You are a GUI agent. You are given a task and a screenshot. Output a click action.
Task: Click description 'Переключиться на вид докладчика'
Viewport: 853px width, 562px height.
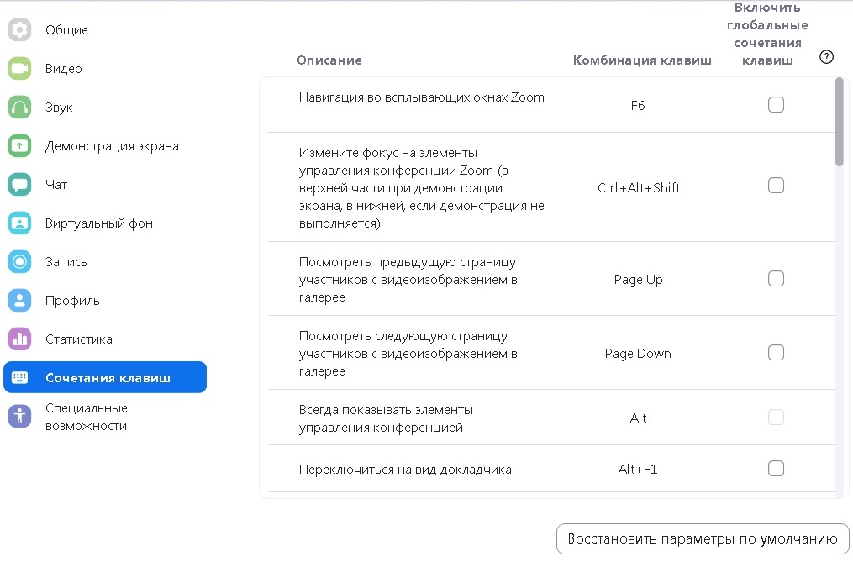(x=405, y=470)
